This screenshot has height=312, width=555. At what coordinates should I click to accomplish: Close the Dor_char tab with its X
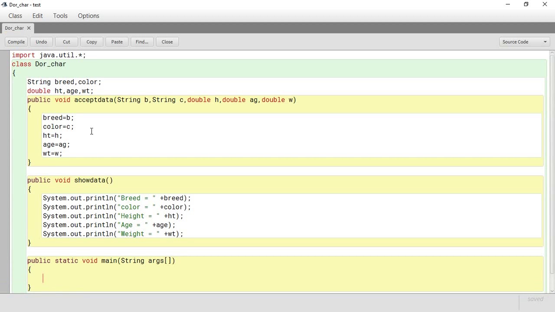[x=29, y=28]
